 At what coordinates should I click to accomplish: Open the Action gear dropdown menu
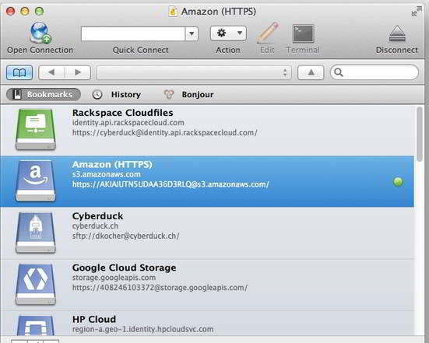[x=228, y=33]
